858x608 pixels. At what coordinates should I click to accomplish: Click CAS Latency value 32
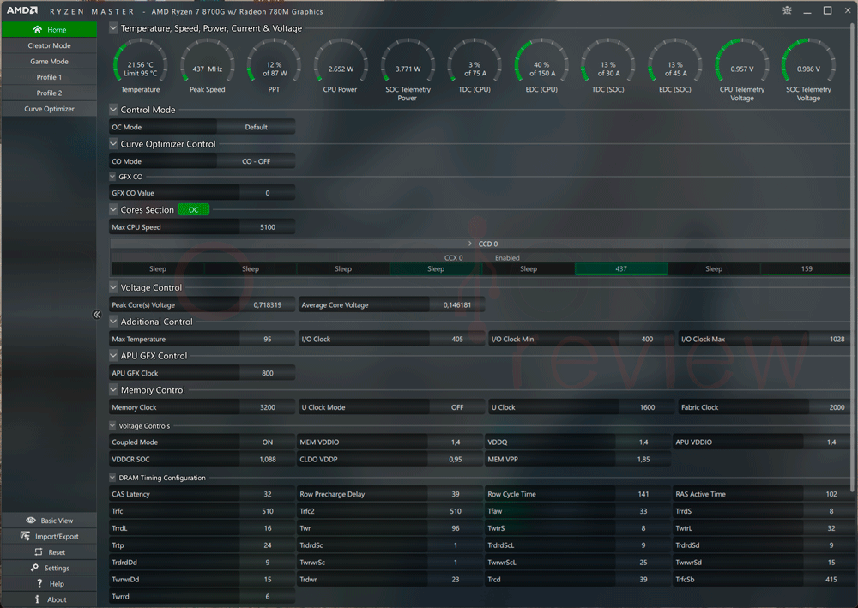267,494
